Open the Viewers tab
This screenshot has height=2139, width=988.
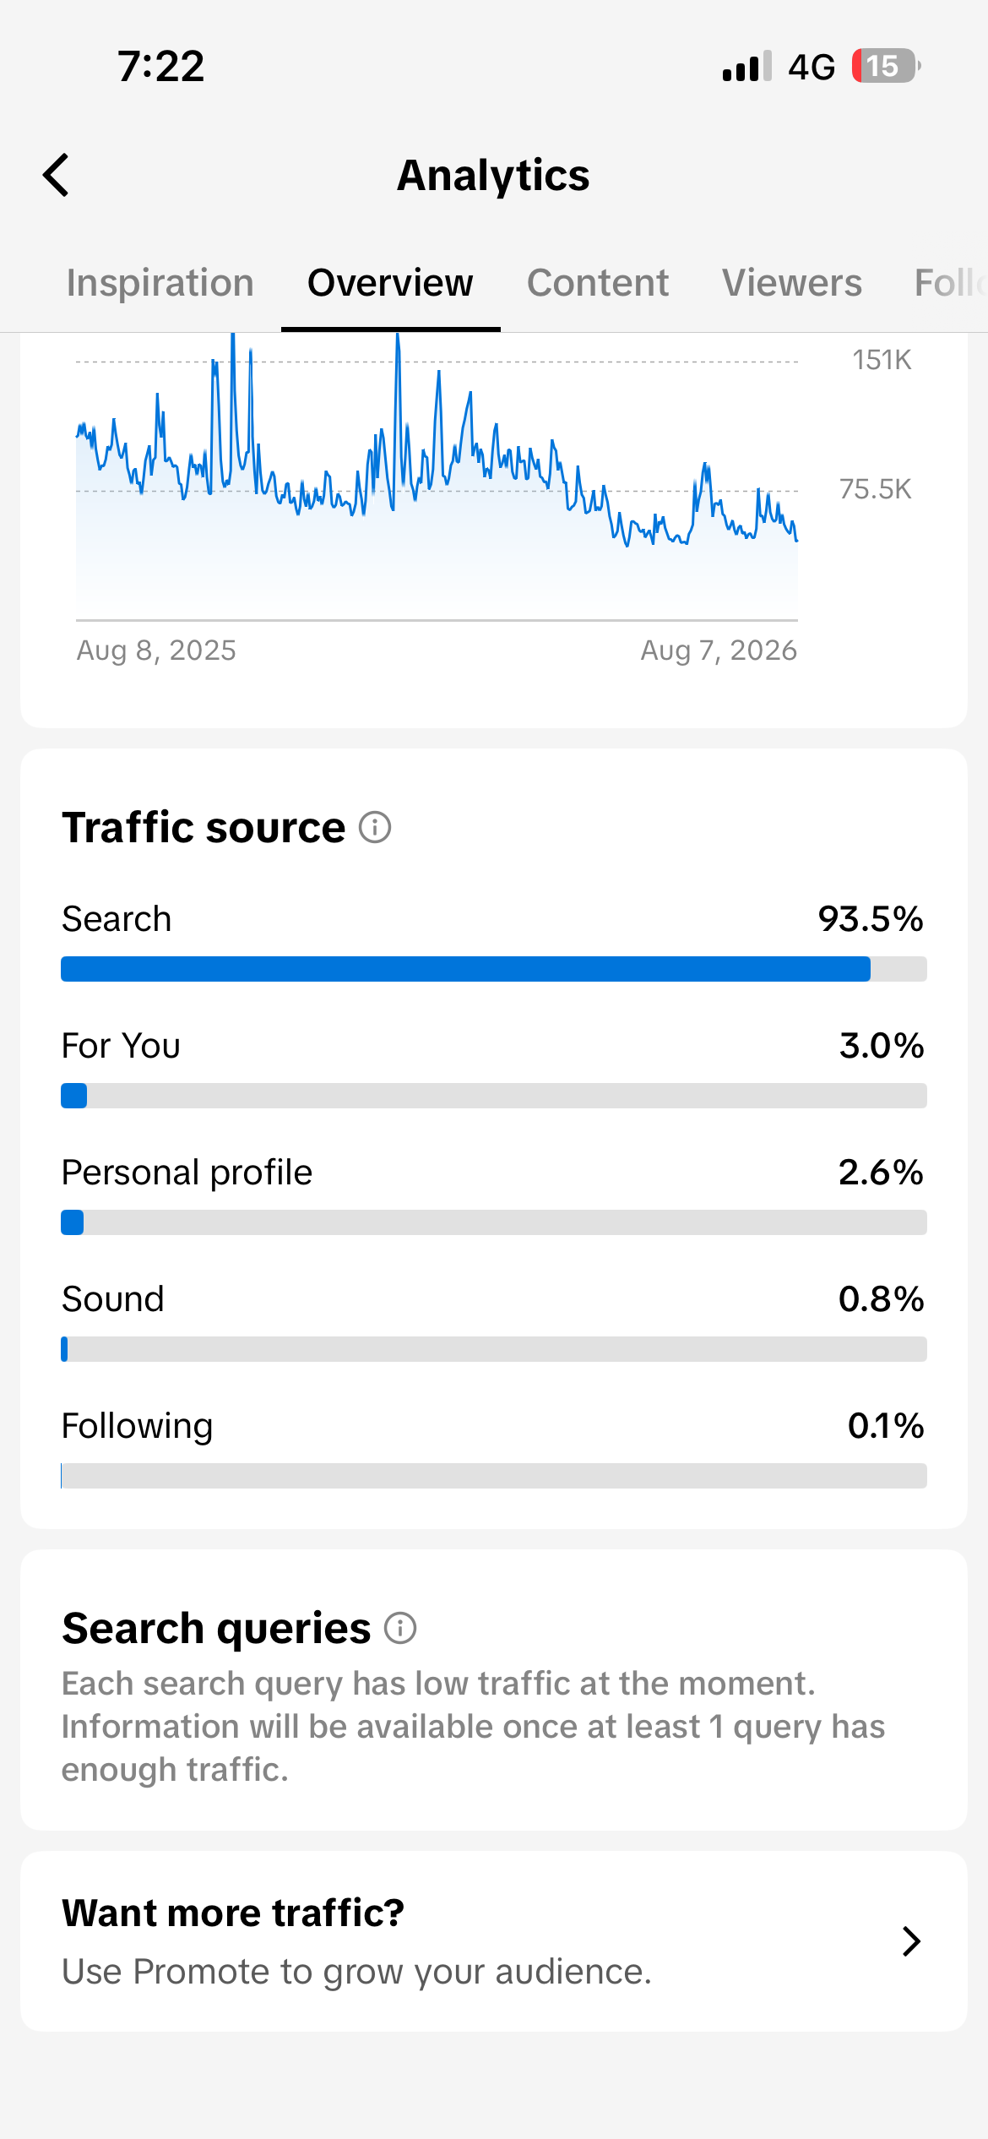click(792, 283)
